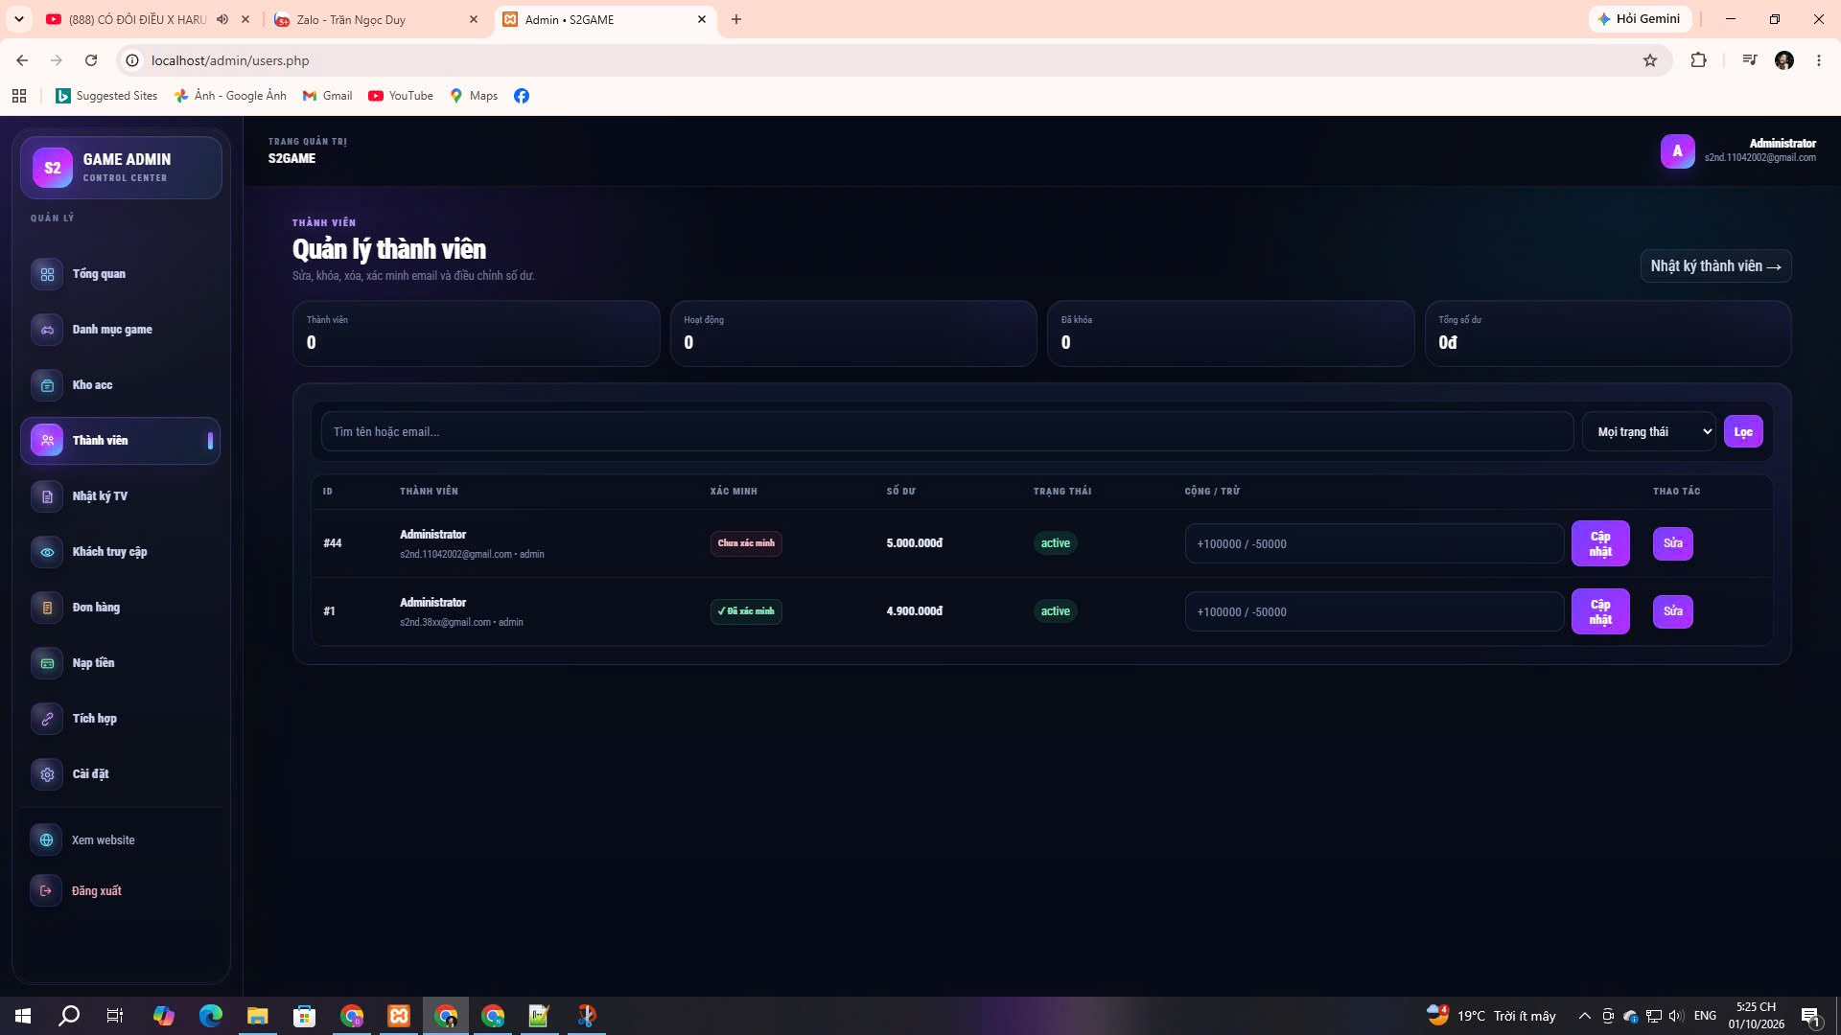This screenshot has height=1035, width=1841.
Task: Focus the Tìm tên hoặc email search field
Action: (947, 432)
